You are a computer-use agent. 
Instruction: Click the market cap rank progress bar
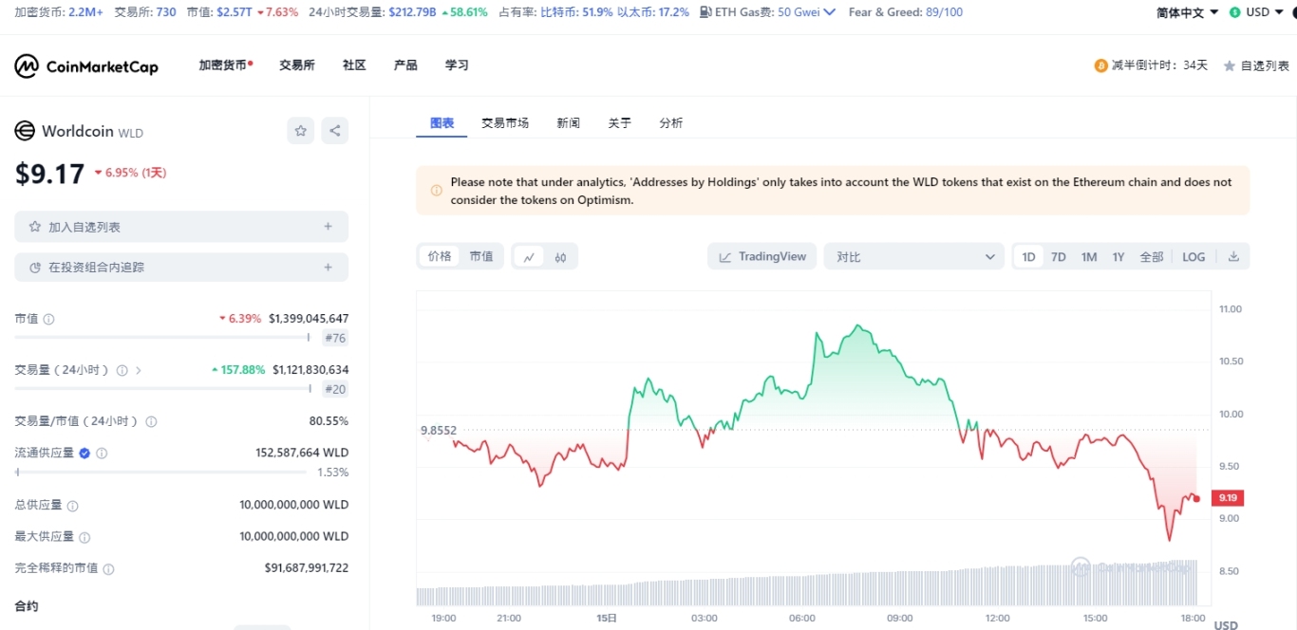tap(162, 337)
